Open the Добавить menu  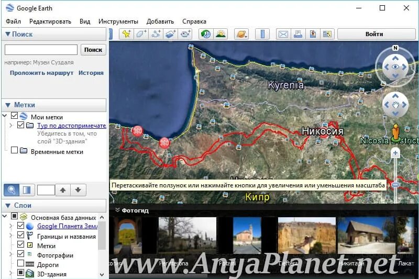tap(160, 21)
